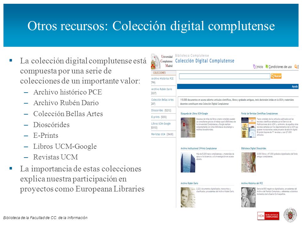
Task: Click the Revistas Científicas covers thumbnail
Action: tap(249, 128)
